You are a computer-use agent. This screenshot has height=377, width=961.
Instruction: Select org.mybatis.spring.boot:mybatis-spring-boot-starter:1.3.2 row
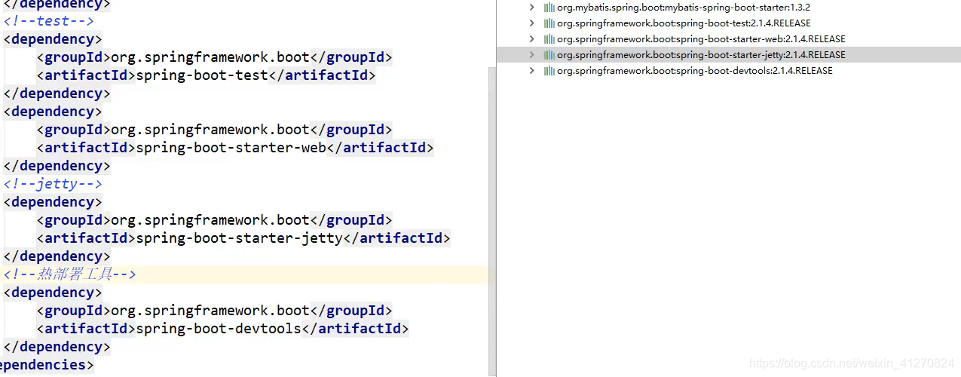point(729,8)
